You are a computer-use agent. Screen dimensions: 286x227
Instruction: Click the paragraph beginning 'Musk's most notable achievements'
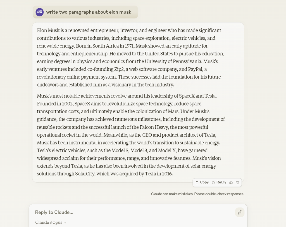131,135
